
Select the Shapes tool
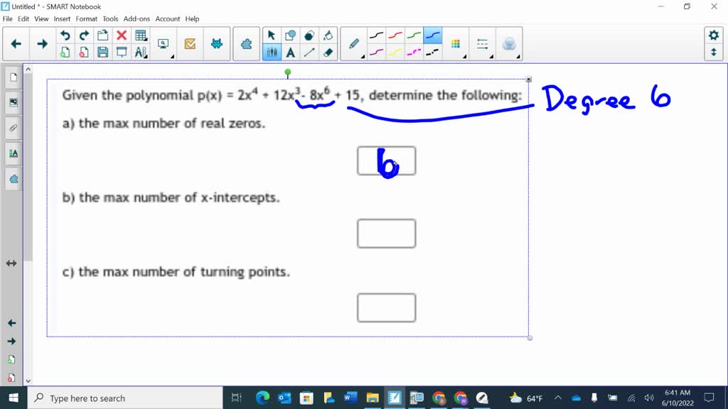coord(291,34)
